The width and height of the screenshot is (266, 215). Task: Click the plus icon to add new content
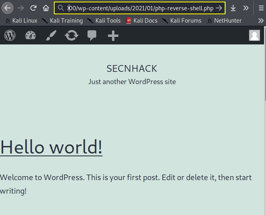[x=113, y=36]
